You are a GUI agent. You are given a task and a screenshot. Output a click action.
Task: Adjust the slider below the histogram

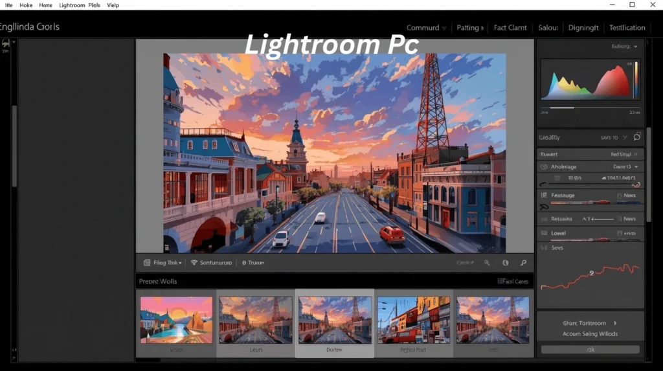(590, 108)
